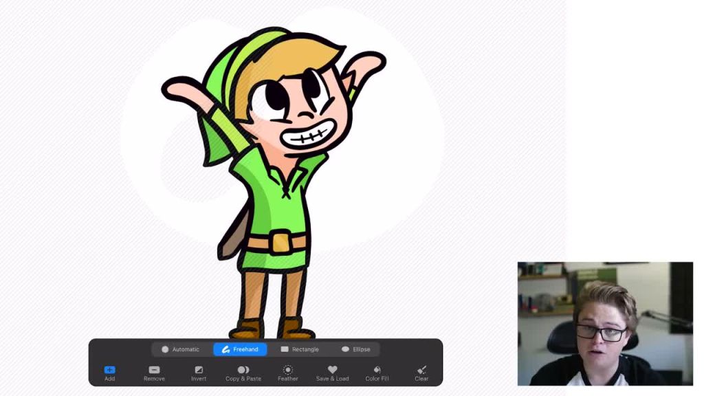Toggle Color Fill for selection

(x=377, y=373)
